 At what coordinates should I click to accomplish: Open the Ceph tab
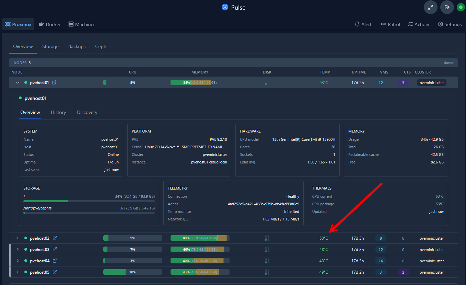(x=101, y=46)
